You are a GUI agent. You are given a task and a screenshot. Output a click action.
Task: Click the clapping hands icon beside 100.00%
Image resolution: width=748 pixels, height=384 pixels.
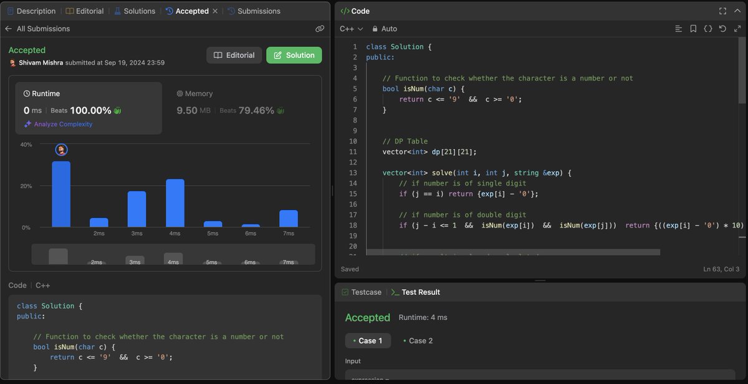click(117, 110)
